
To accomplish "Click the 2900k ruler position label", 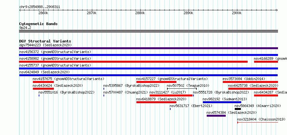I will [237, 13].
